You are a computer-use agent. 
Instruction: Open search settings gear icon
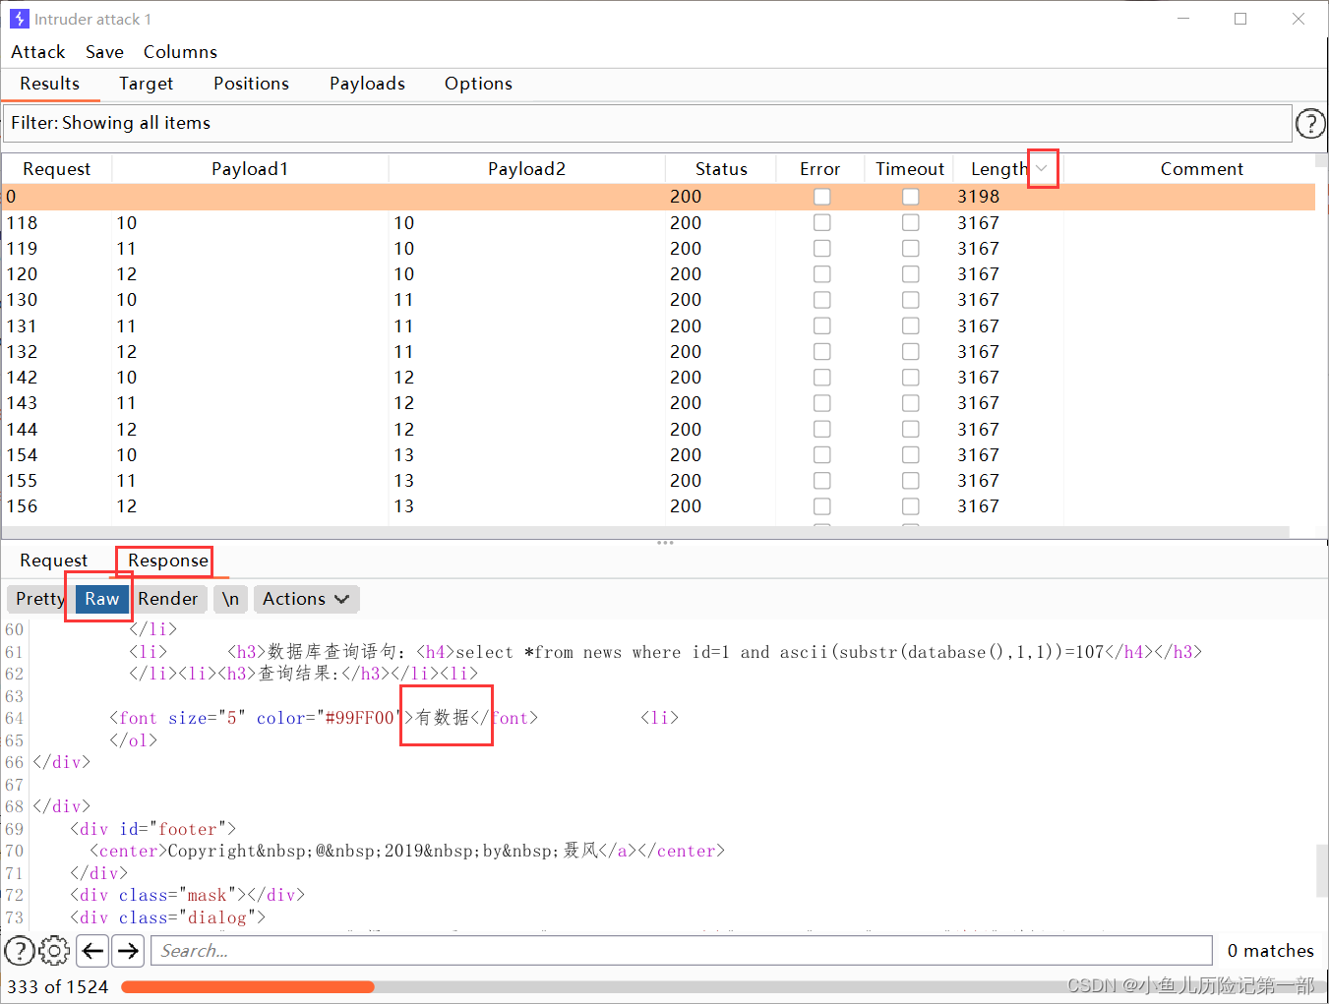[55, 951]
